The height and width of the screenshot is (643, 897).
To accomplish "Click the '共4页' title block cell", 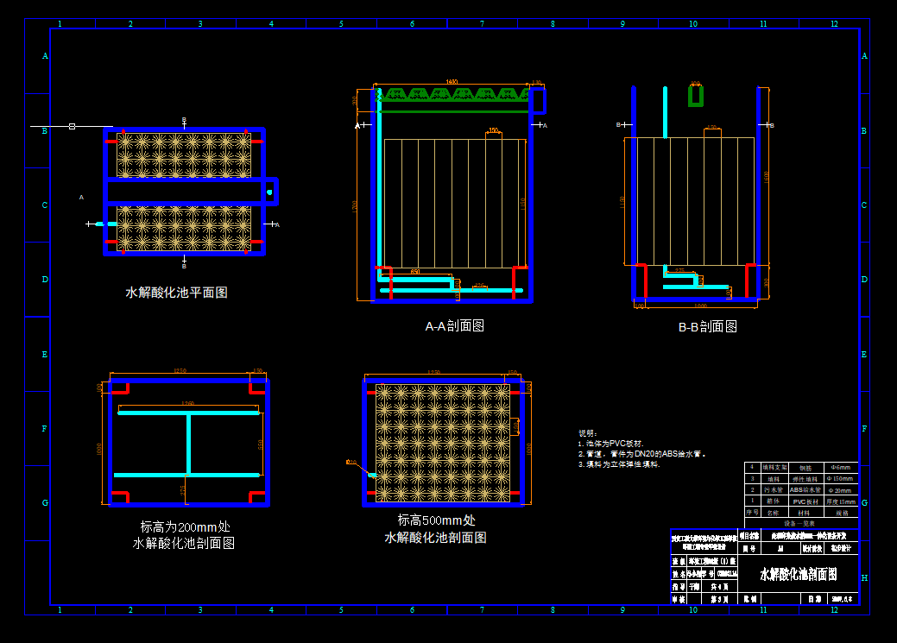I will click(720, 587).
